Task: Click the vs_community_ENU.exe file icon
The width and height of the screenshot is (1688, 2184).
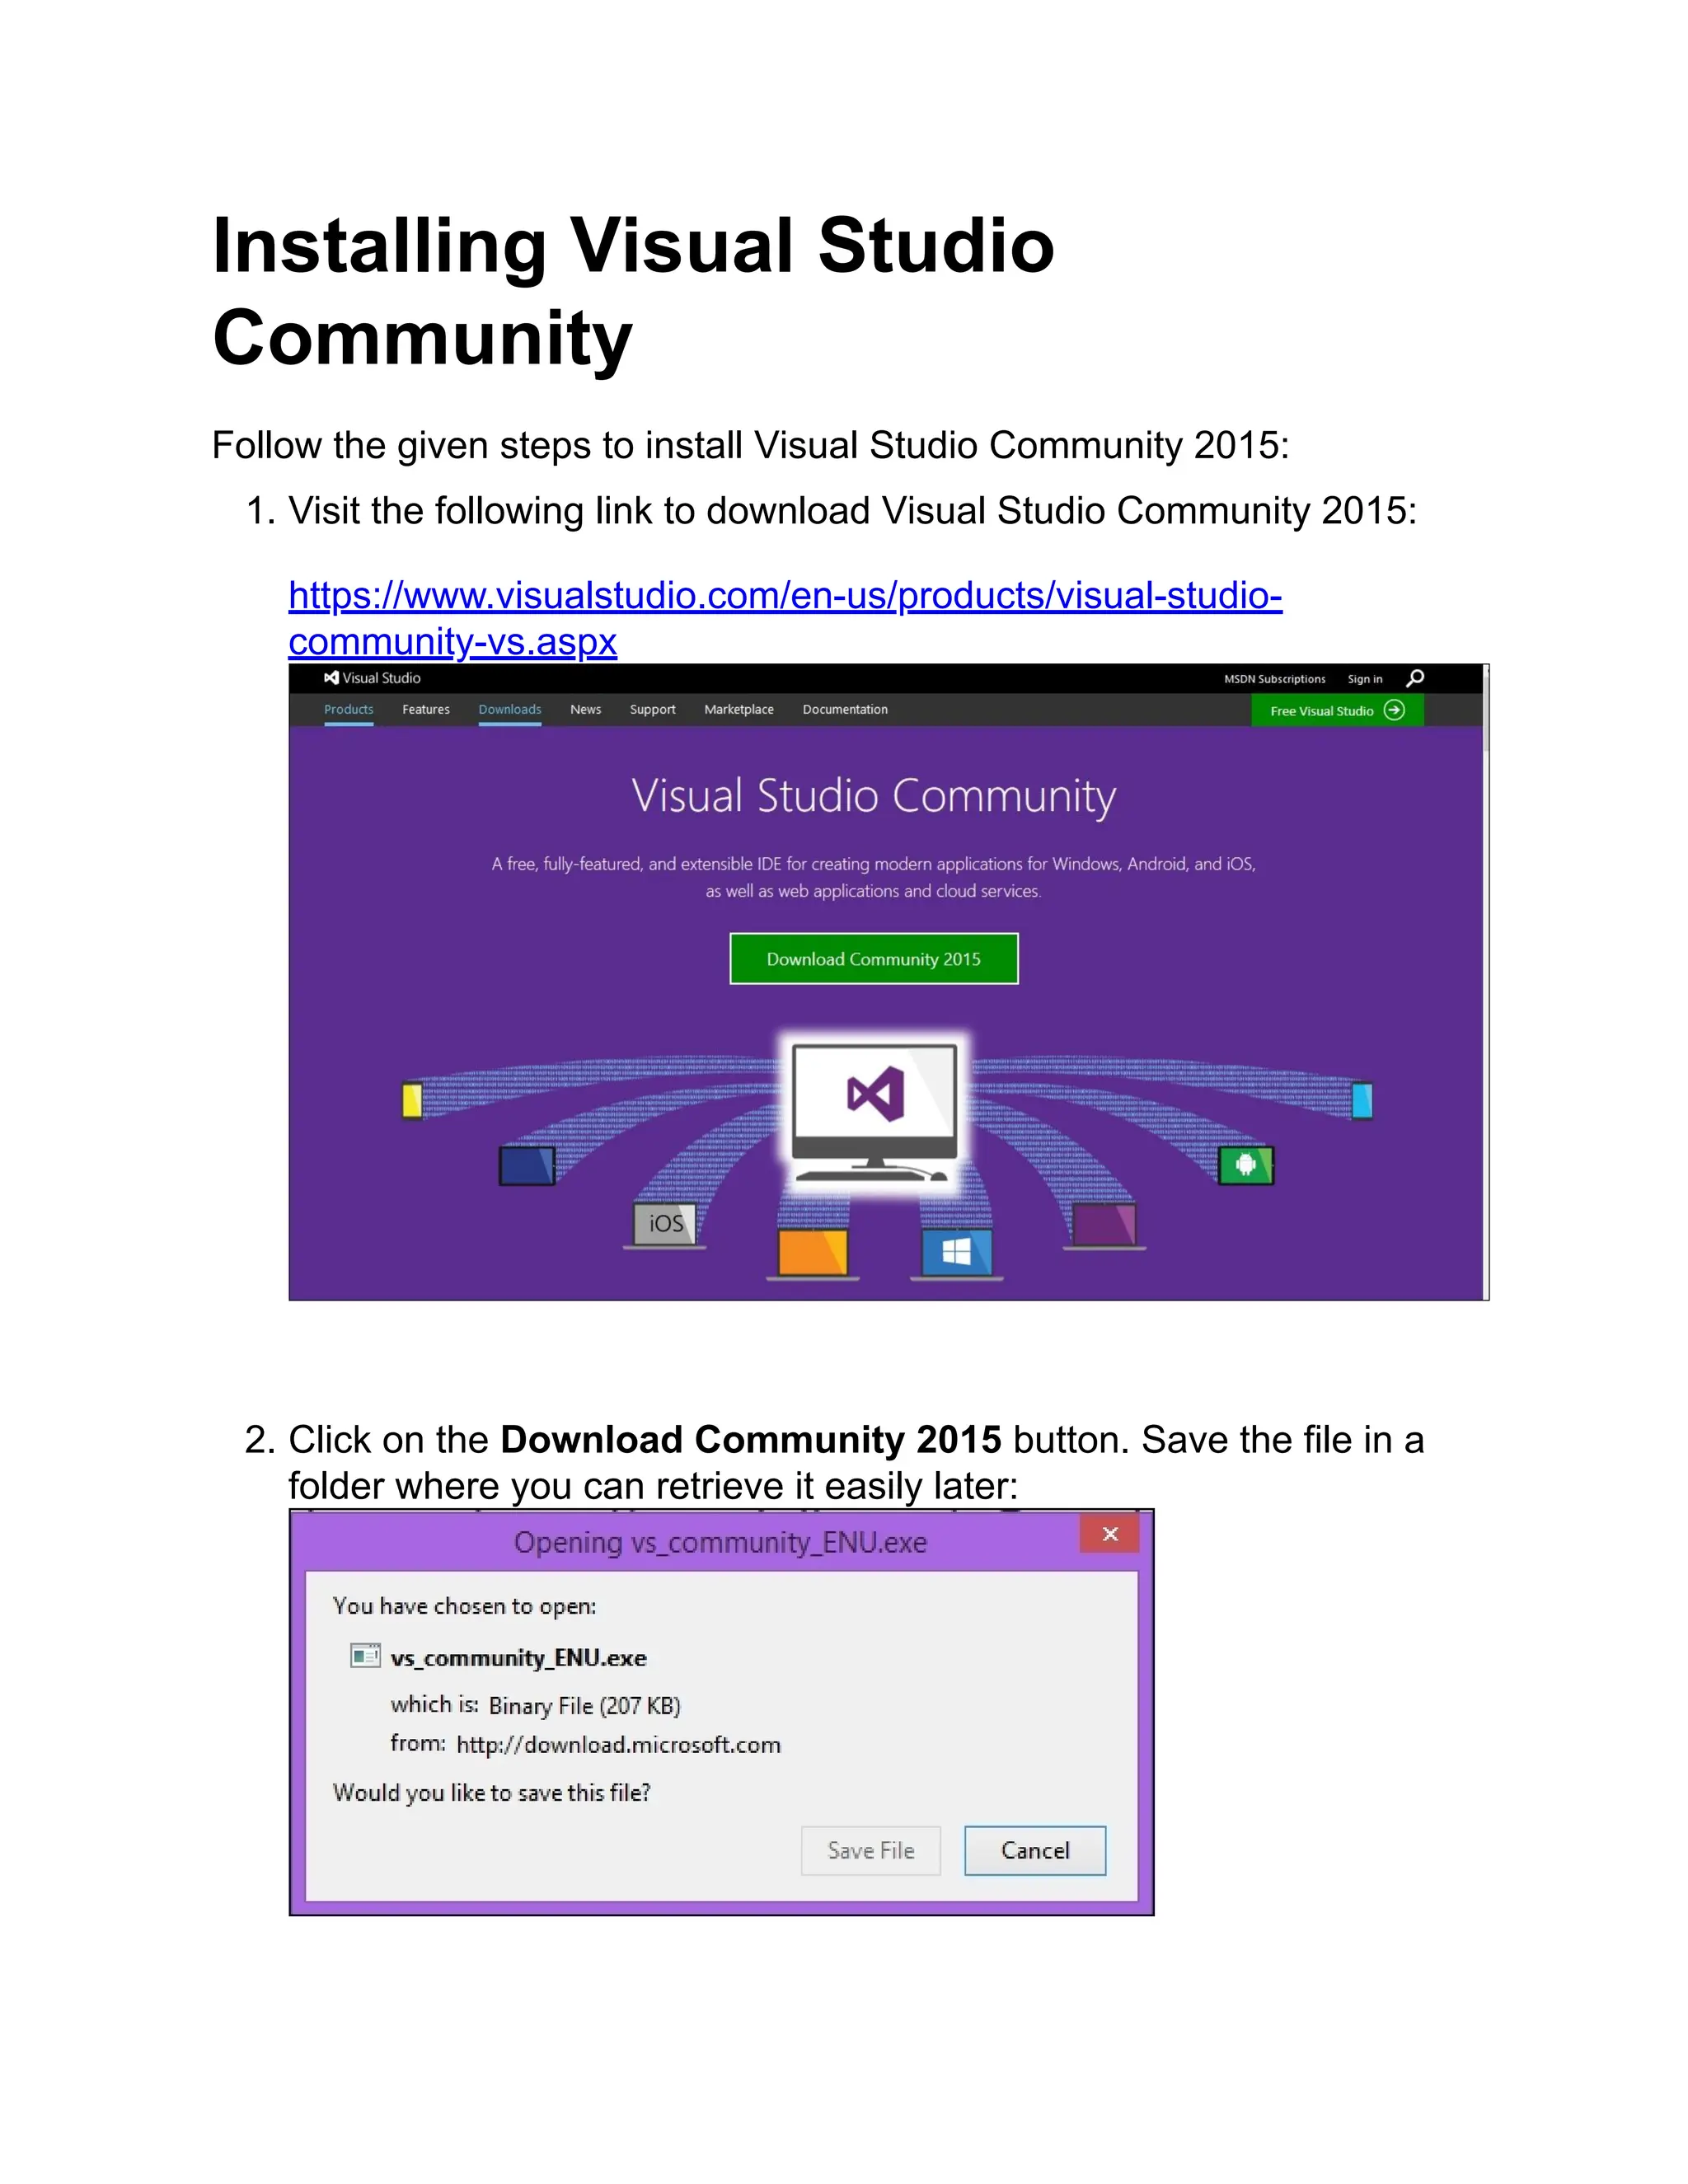Action: point(365,1656)
